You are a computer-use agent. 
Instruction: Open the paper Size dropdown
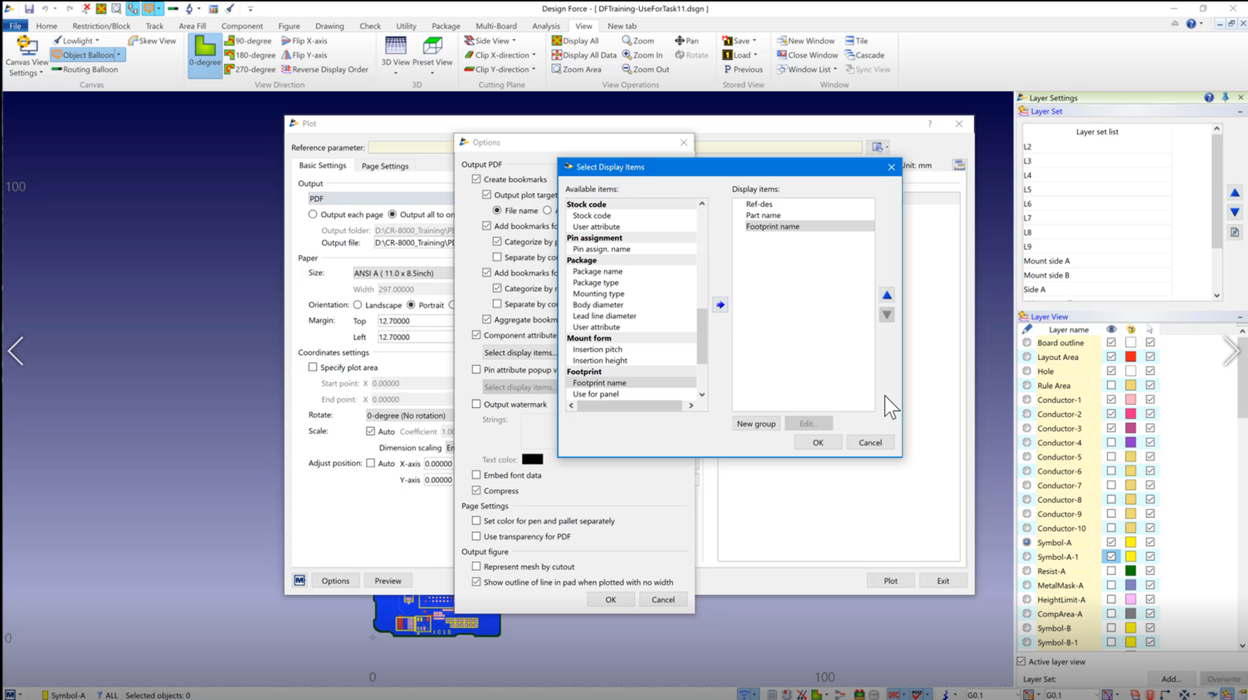coord(402,273)
